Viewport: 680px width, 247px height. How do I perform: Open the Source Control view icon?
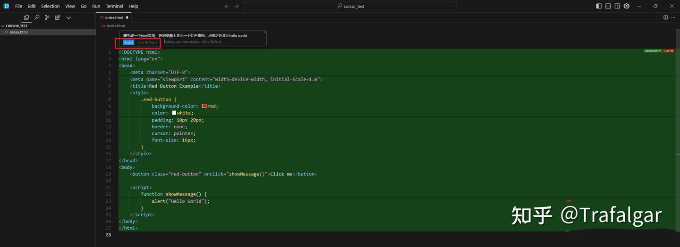tap(47, 17)
